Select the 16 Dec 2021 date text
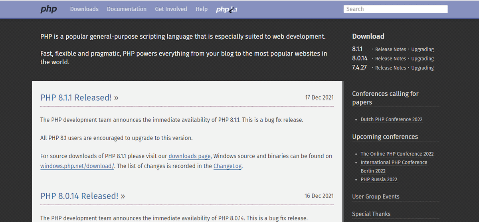Image resolution: width=479 pixels, height=222 pixels. click(x=319, y=196)
